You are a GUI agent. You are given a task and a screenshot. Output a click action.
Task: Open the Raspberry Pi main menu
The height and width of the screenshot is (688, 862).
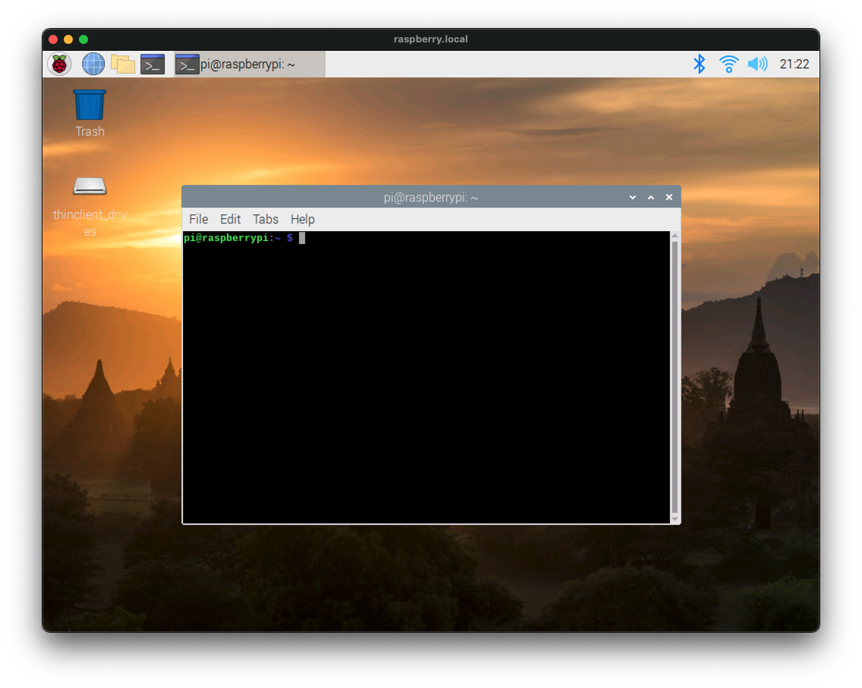[59, 64]
